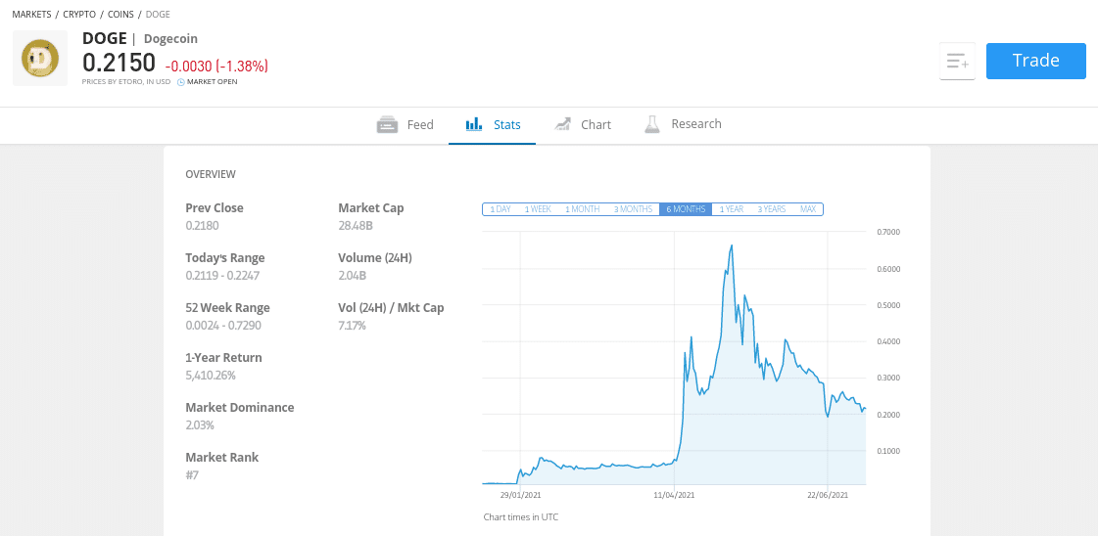Select the 1 YEAR chart range
Viewport: 1098px width, 536px height.
(x=731, y=209)
